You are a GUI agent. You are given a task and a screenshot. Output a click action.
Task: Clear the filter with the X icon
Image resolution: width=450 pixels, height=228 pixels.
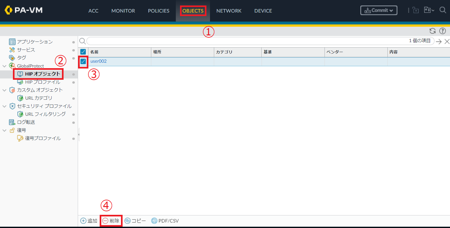447,41
